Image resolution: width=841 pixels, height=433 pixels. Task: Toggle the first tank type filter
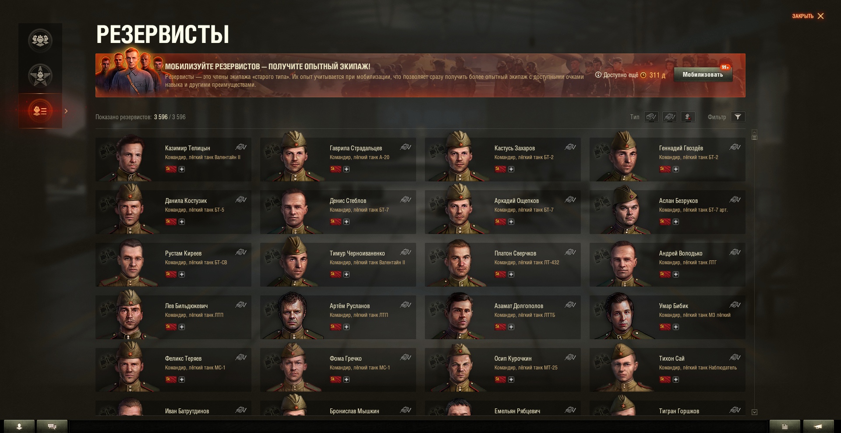point(651,117)
